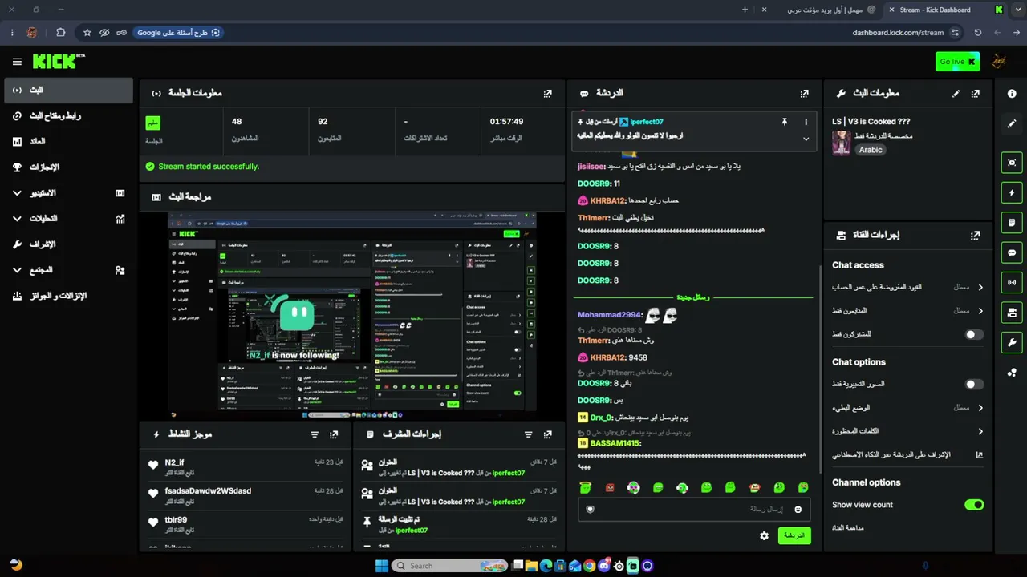The width and height of the screenshot is (1027, 577).
Task: Click the "Stream started successfully." message
Action: (x=209, y=167)
